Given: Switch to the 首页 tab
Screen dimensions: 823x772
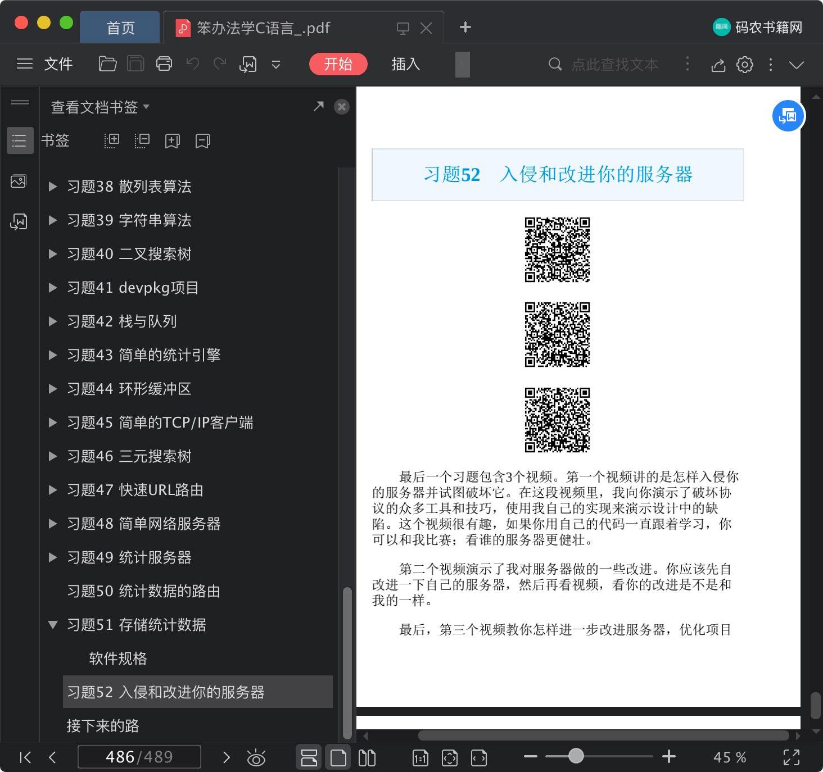Looking at the screenshot, I should tap(120, 28).
